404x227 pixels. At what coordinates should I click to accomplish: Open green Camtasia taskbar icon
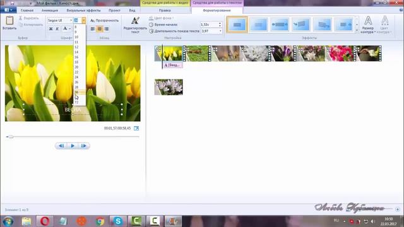[x=136, y=221]
